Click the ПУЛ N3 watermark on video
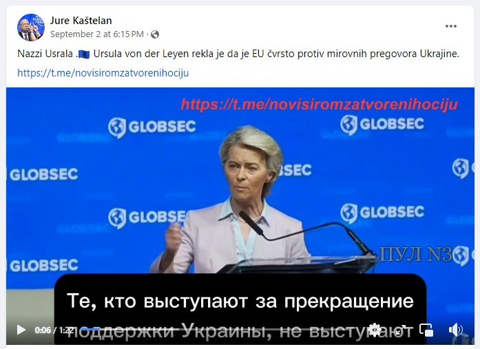The height and width of the screenshot is (349, 480). click(415, 254)
